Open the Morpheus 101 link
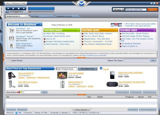Viewport: 160px width, 115px height. pos(23,28)
